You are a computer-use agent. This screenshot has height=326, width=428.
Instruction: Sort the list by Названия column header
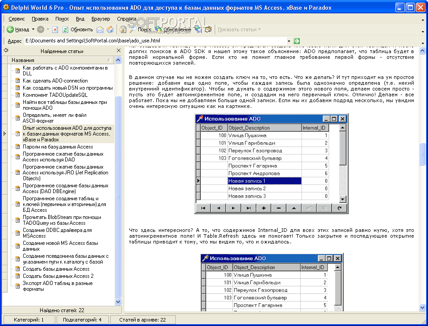(61, 60)
